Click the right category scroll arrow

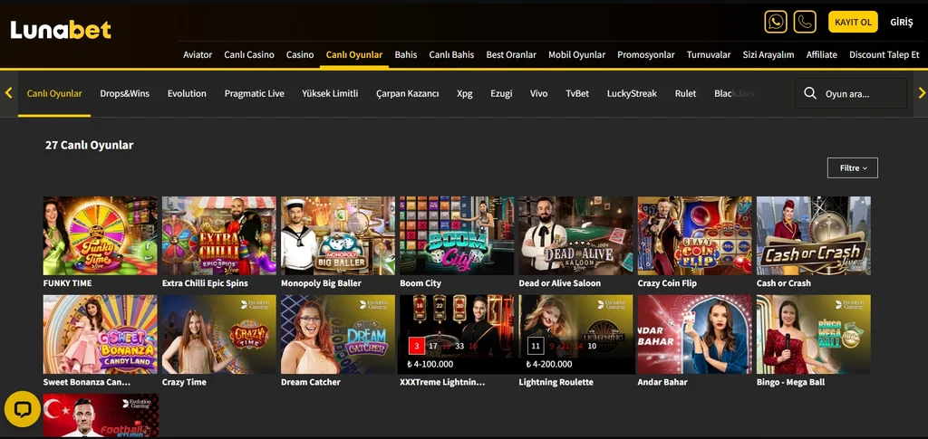[x=922, y=92]
